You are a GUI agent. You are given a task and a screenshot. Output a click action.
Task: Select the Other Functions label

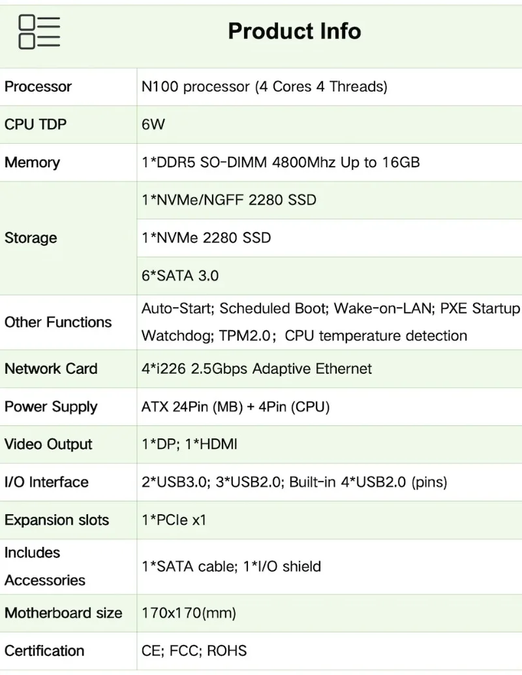[58, 322]
